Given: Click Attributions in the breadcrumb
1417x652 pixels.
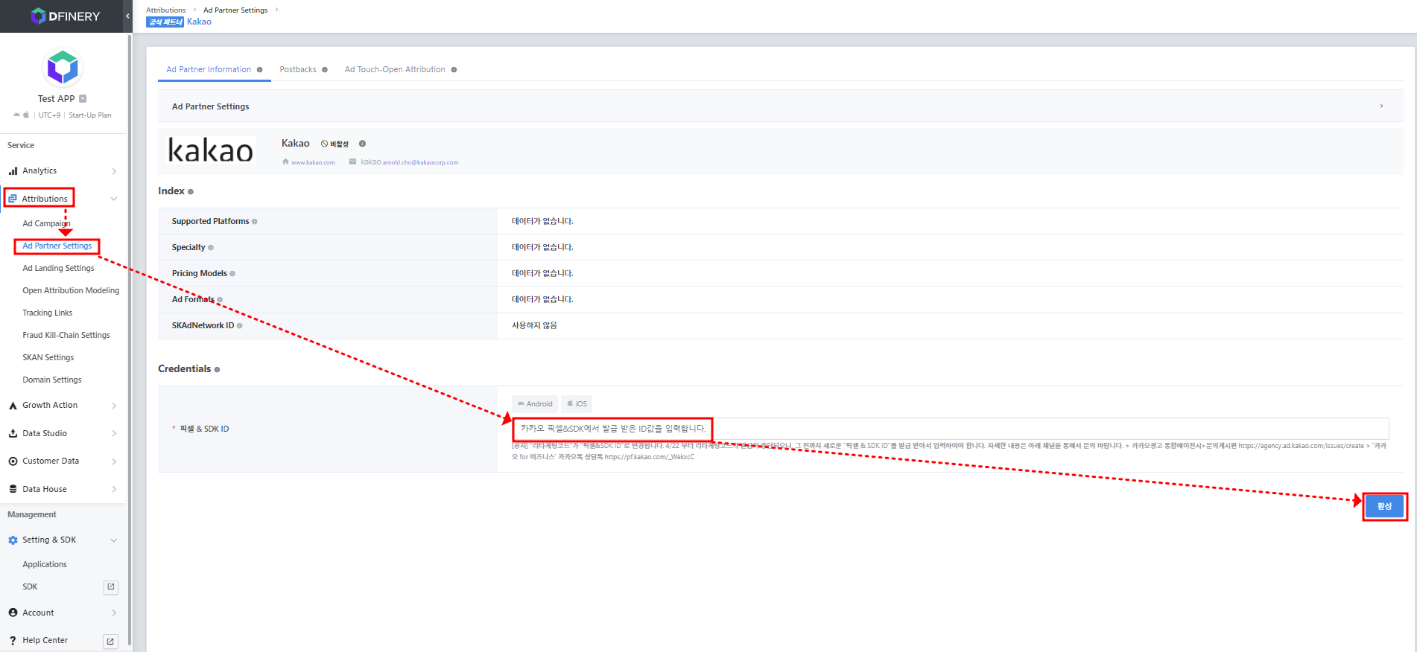Looking at the screenshot, I should [165, 10].
